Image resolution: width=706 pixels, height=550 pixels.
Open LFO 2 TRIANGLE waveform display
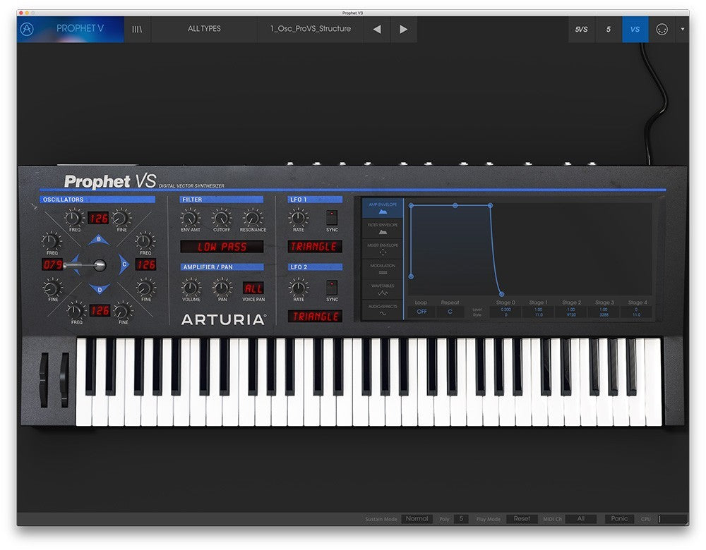click(x=315, y=317)
